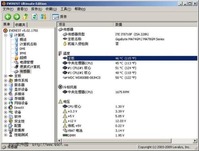Expand the 服务器 tree node
Screen dimensions: 199x151
coord(6,85)
